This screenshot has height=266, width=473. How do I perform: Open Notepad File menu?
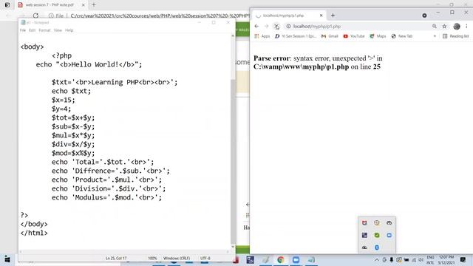coord(23,30)
